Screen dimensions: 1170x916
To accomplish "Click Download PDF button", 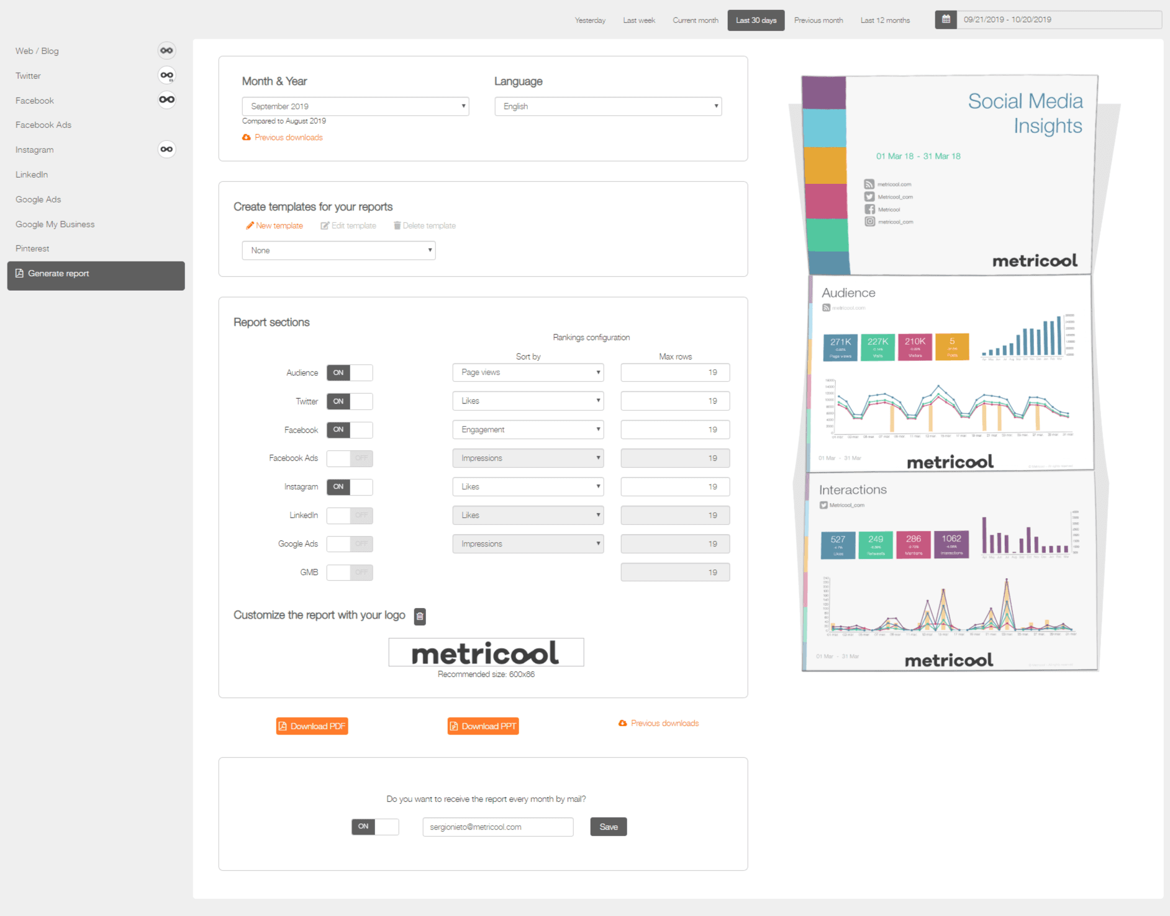I will click(x=312, y=726).
